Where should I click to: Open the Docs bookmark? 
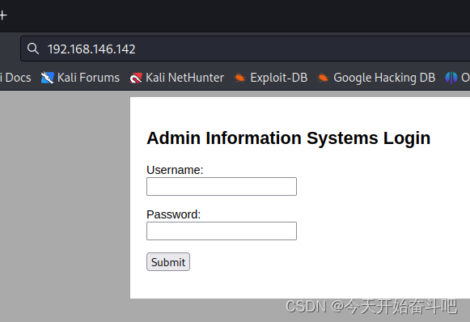coord(15,78)
